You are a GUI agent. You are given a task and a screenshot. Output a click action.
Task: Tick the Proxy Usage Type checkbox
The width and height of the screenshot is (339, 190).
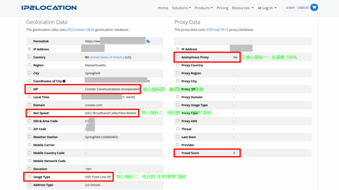pos(178,105)
